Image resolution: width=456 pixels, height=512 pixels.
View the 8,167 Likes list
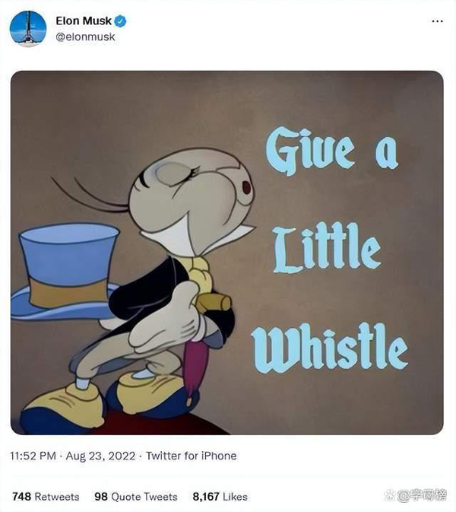click(x=220, y=497)
